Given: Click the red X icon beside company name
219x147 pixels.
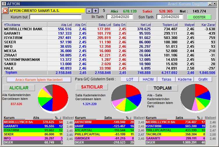Looking at the screenshot, I should coord(5,10).
